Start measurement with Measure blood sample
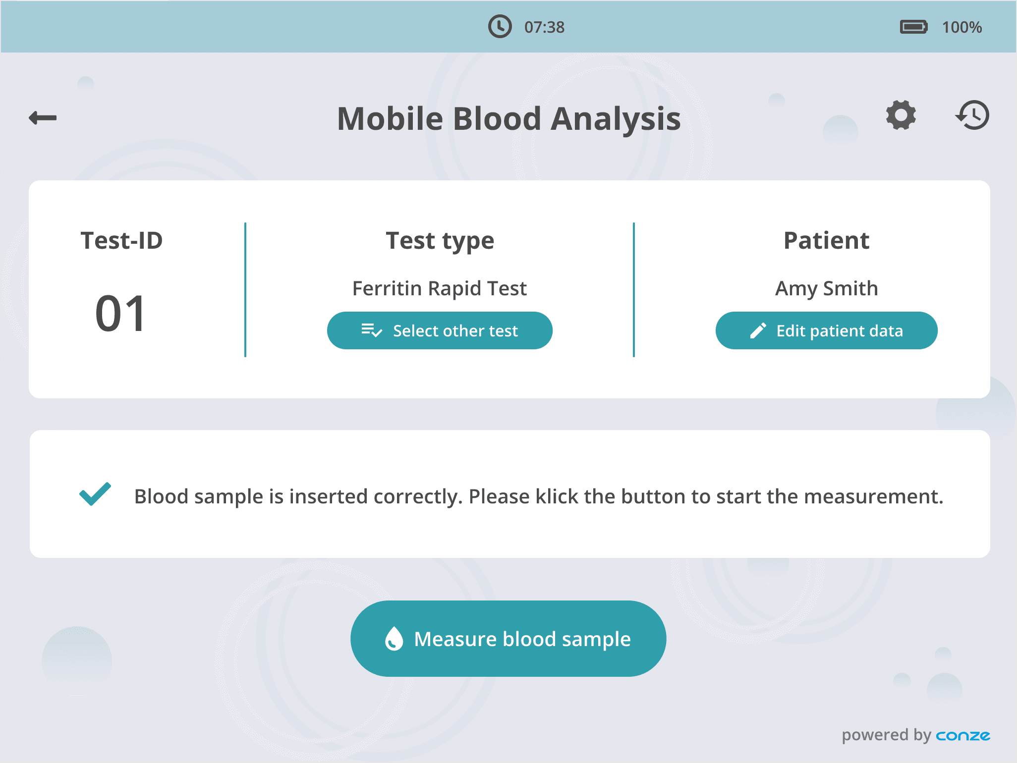Screen dimensions: 1017x763 pyautogui.click(x=508, y=639)
